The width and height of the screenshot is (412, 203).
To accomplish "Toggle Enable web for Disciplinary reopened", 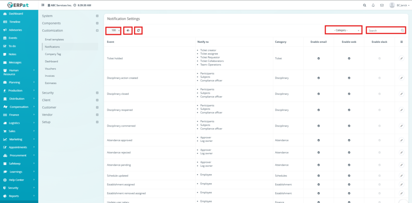I will tap(349, 110).
